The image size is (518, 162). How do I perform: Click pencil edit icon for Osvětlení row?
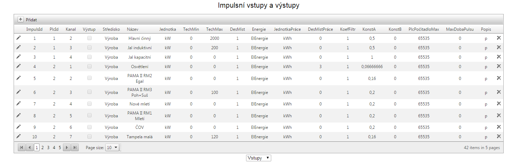pos(19,66)
